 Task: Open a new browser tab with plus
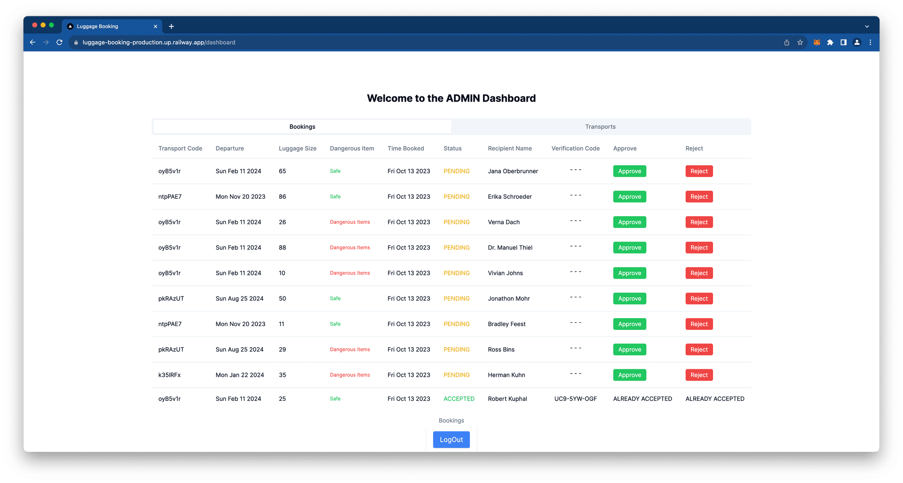(171, 26)
